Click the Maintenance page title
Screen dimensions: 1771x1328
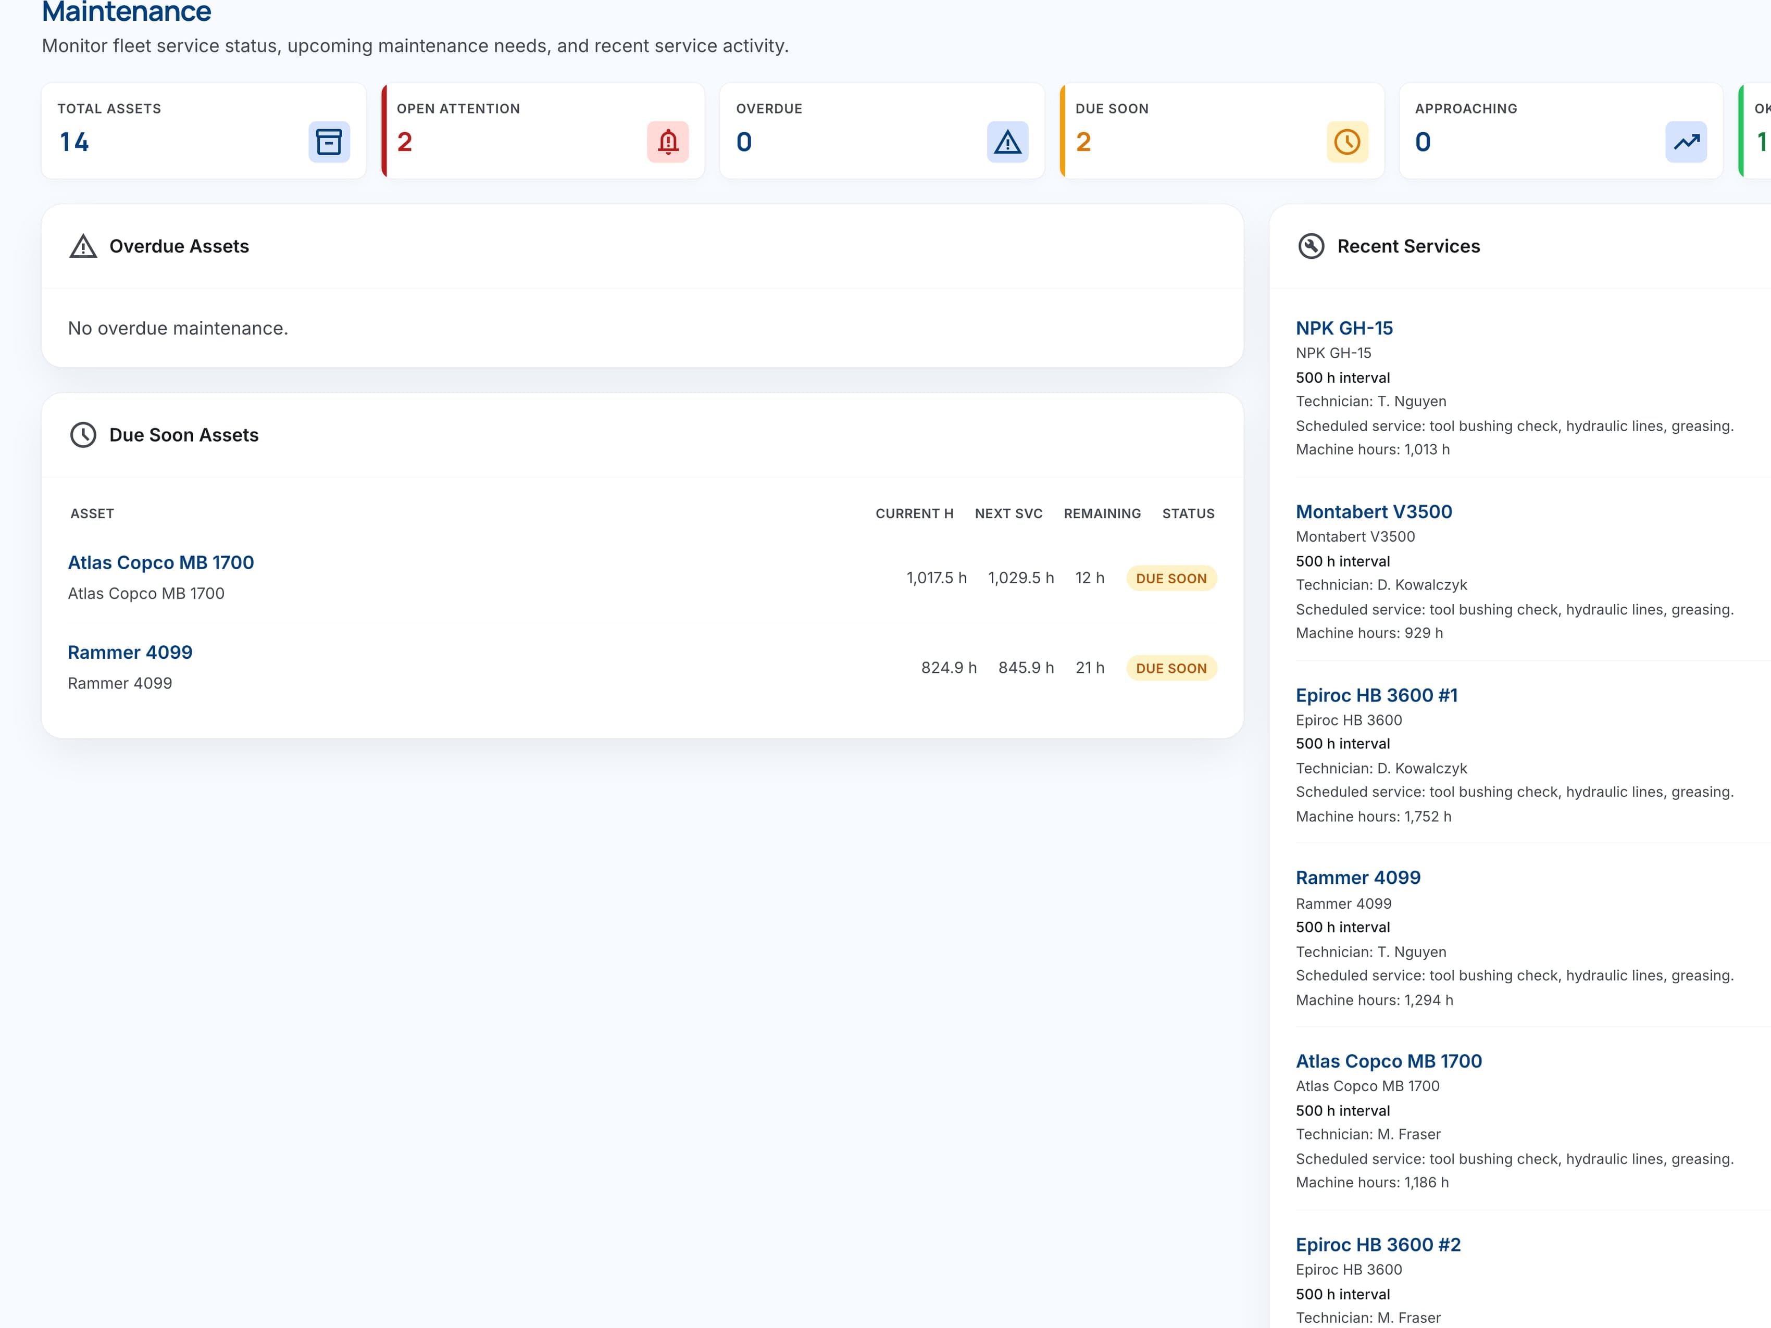coord(127,12)
